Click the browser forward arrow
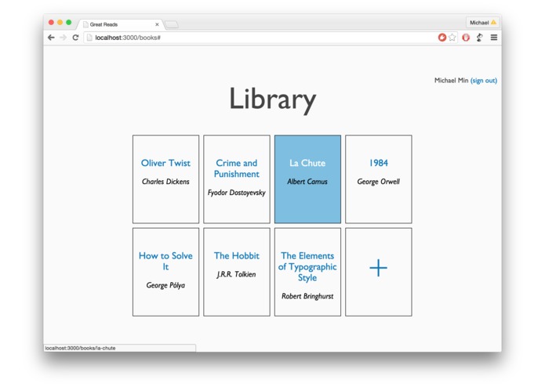Screen dimensions: 545x387 (63, 38)
